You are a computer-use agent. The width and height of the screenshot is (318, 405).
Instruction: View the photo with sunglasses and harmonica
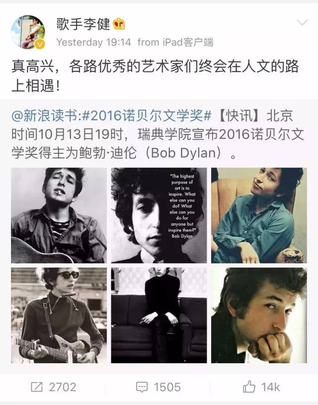59,315
